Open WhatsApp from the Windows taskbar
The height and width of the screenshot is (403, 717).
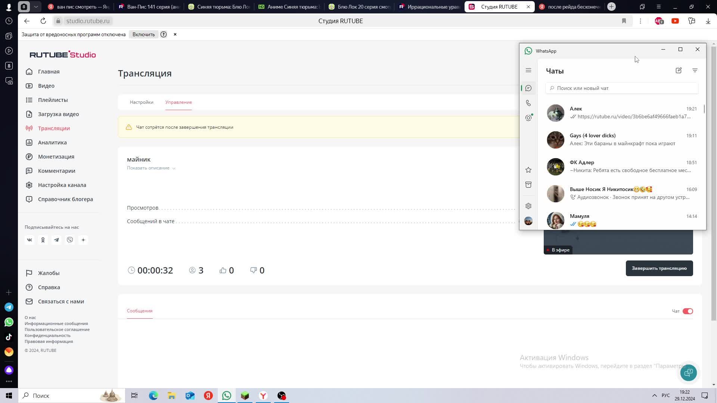(x=226, y=396)
